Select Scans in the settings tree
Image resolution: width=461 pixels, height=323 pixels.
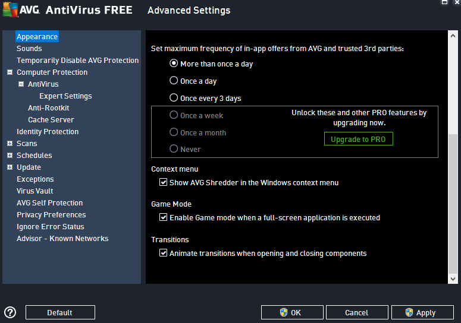(27, 144)
